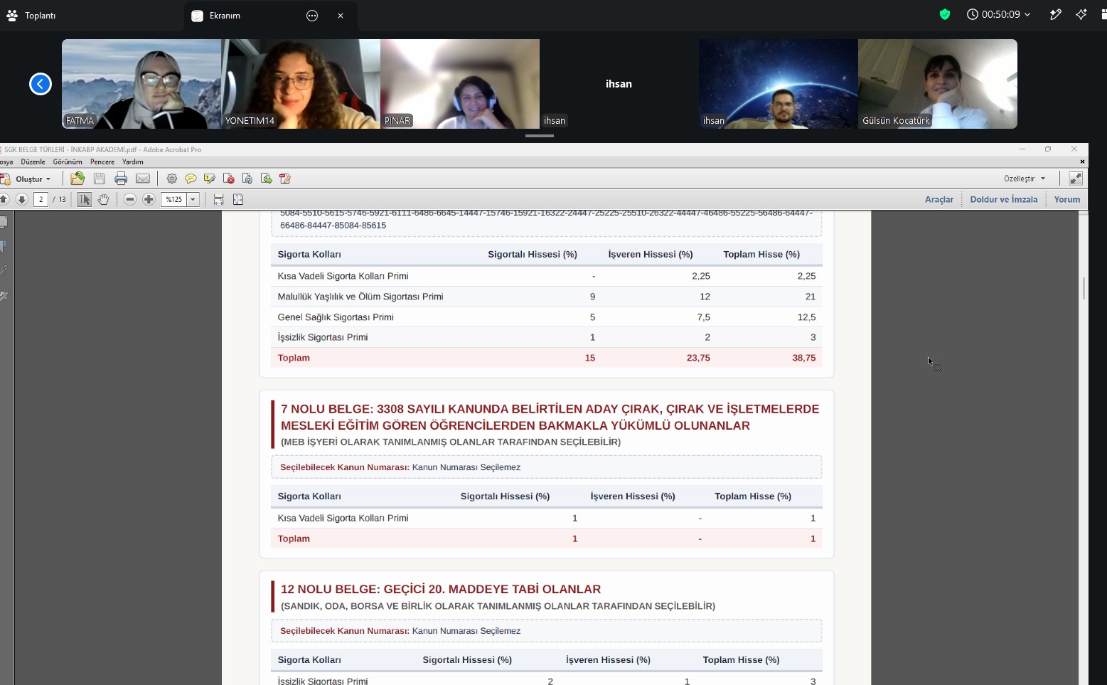Viewport: 1107px width, 685px height.
Task: Zoom out with the minus button
Action: (x=129, y=199)
